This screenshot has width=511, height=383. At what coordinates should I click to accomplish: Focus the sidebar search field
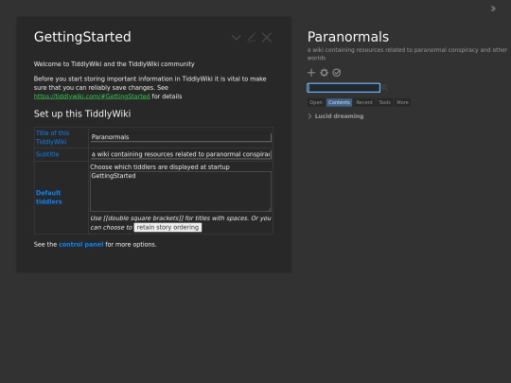[344, 88]
